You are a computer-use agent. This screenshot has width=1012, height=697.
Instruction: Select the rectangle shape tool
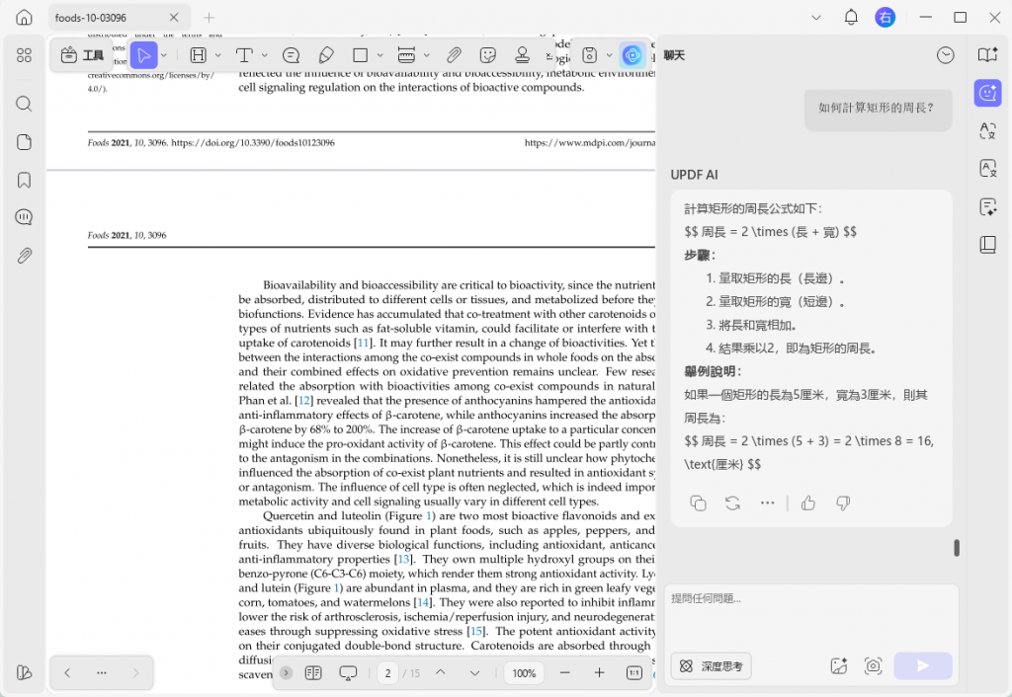tap(360, 55)
